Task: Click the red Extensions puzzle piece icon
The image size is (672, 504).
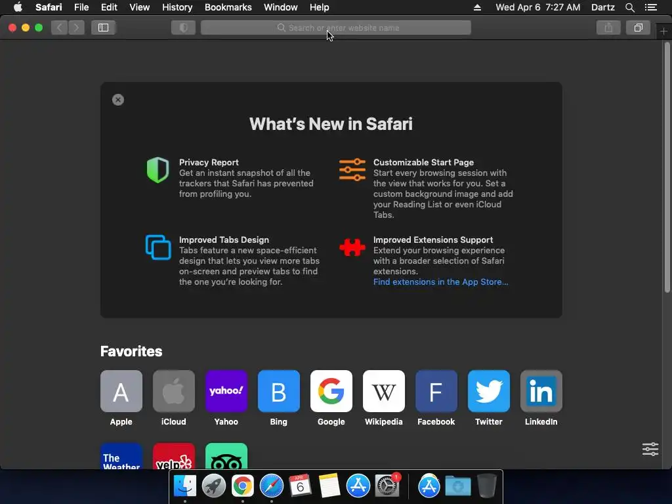Action: click(x=352, y=247)
